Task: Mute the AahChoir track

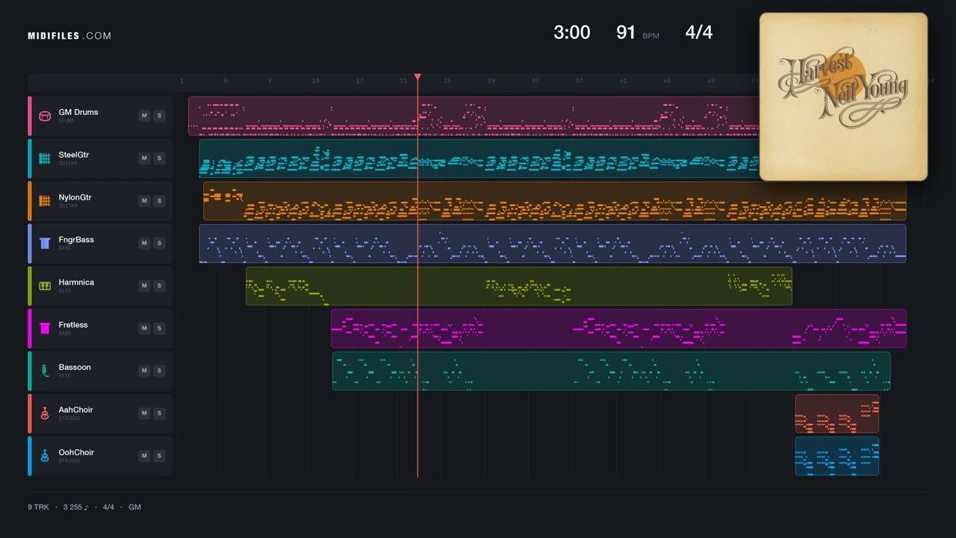Action: point(144,413)
